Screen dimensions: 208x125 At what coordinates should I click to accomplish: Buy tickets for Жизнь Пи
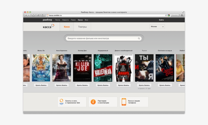click(x=41, y=85)
